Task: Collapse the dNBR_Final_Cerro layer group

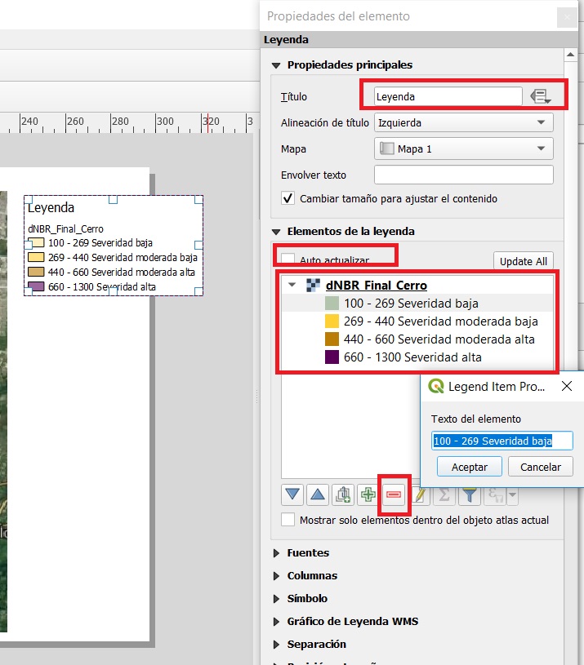Action: (292, 286)
